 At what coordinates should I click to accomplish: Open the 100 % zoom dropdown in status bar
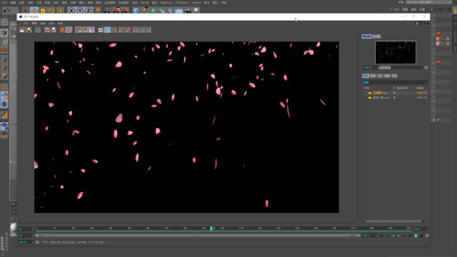(26, 242)
